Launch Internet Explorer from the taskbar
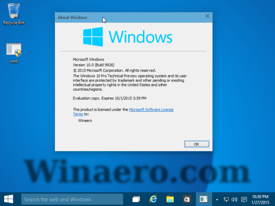This screenshot has width=275, height=206. 153,199
